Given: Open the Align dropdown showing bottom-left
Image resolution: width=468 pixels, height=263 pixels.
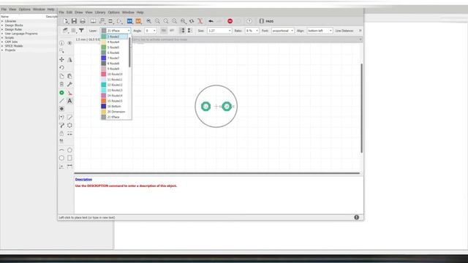Looking at the screenshot, I should (320, 31).
